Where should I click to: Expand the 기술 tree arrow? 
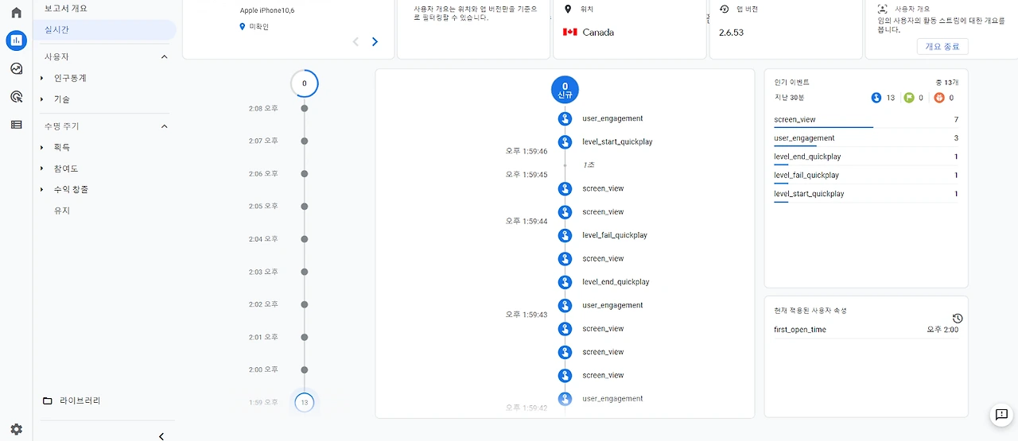click(x=42, y=100)
